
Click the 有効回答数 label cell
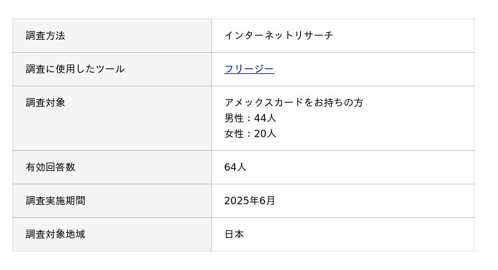tap(50, 167)
